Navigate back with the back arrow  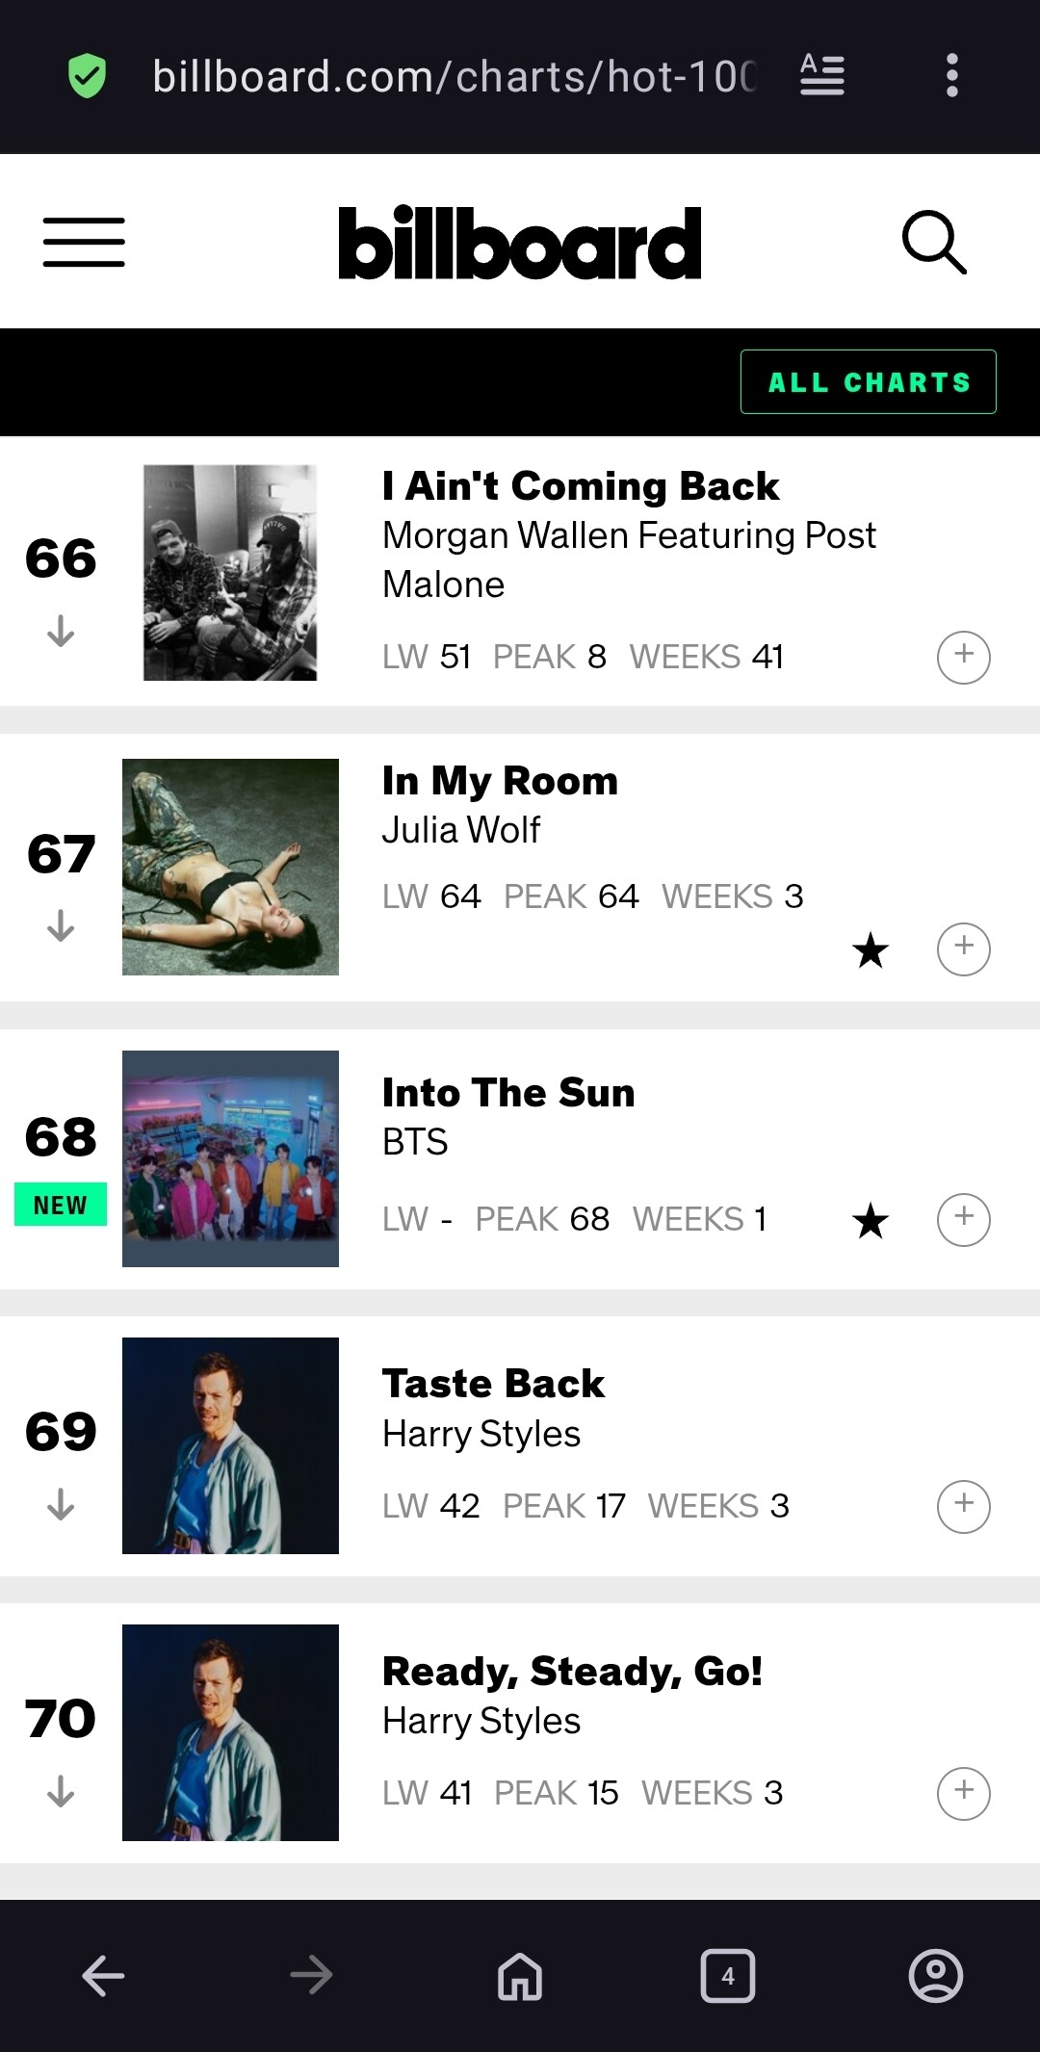103,1977
